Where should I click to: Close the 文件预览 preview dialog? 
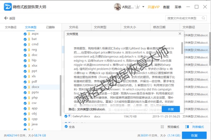(180, 34)
